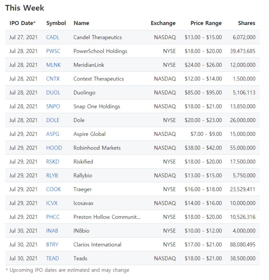Select the Icosavax name cell

pyautogui.click(x=83, y=203)
